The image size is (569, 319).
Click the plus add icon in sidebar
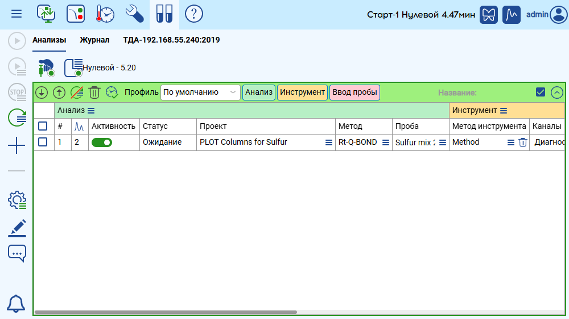[17, 147]
